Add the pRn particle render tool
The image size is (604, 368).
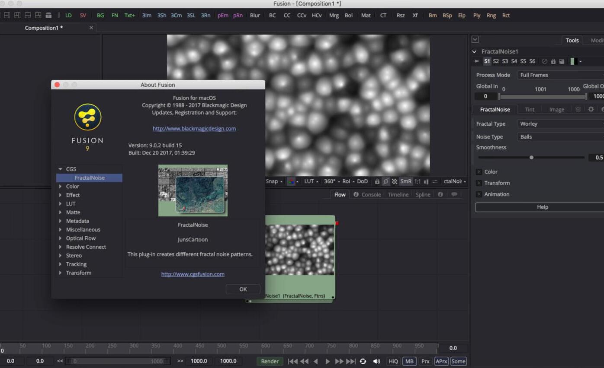[x=238, y=15]
